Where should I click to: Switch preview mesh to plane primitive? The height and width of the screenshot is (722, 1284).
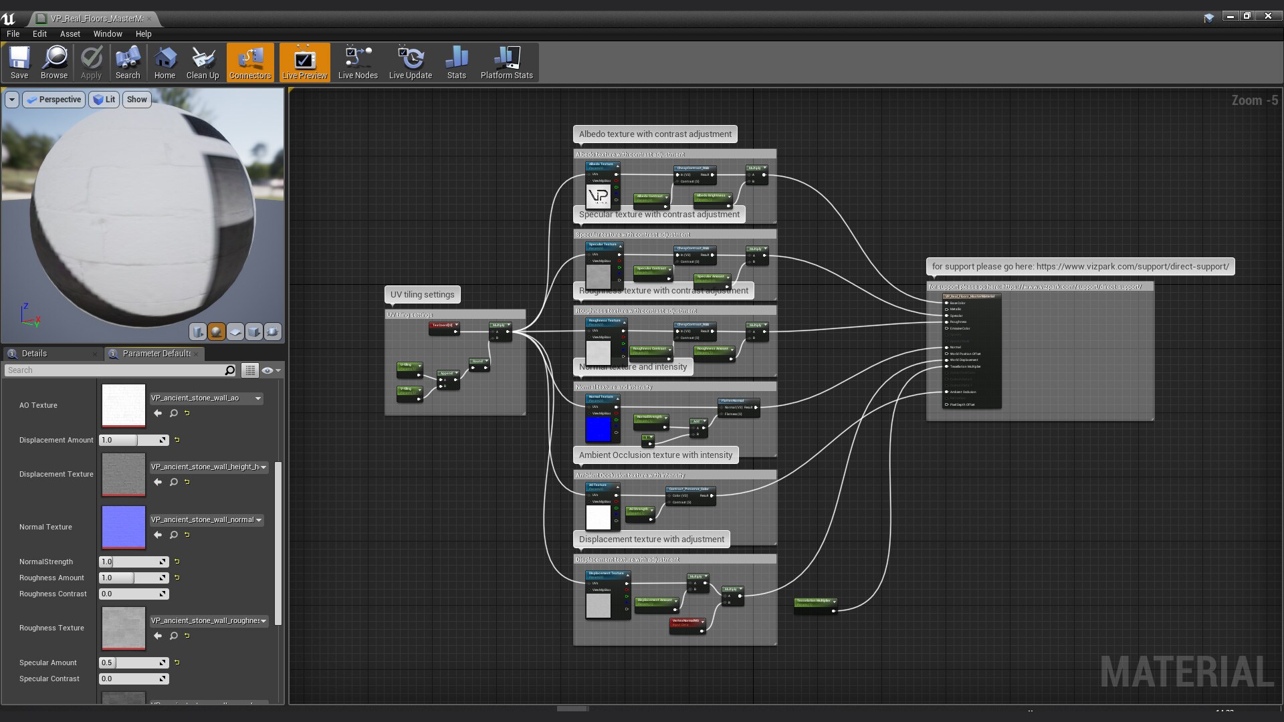(235, 332)
